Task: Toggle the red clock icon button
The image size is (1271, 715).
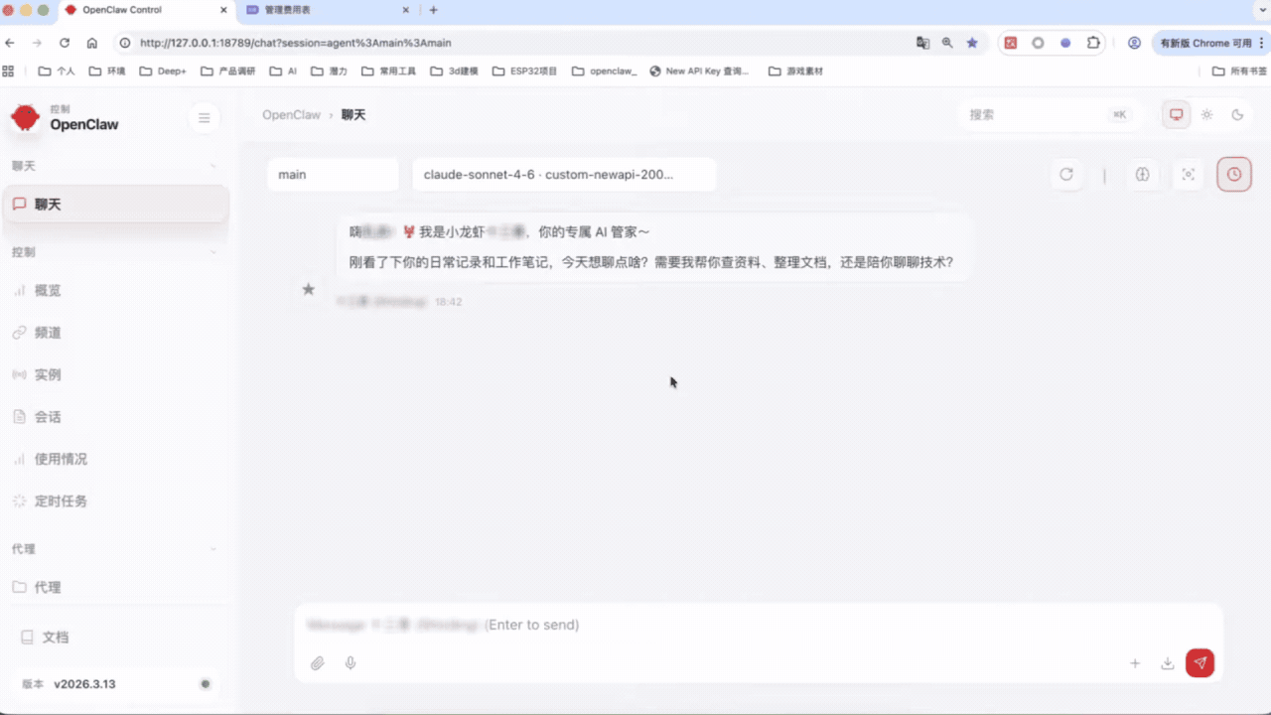Action: coord(1233,175)
